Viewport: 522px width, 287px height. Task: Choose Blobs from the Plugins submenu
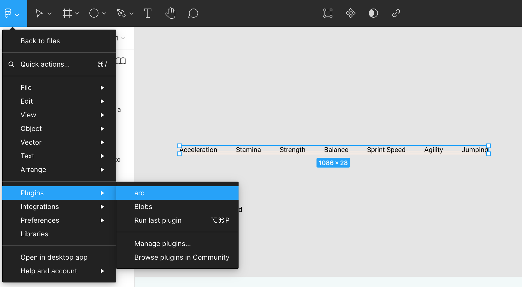pyautogui.click(x=143, y=207)
